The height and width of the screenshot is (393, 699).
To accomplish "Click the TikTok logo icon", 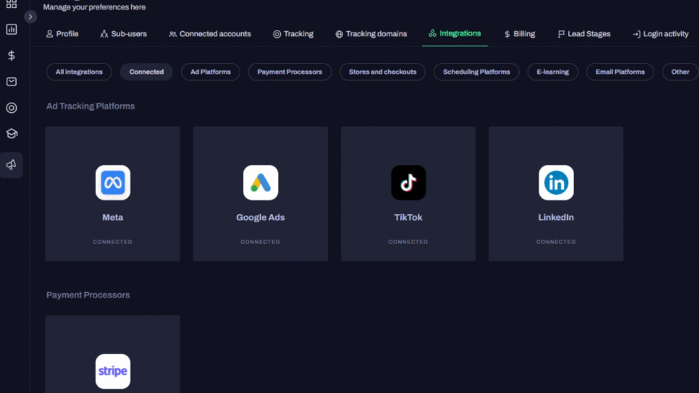I will coord(409,183).
